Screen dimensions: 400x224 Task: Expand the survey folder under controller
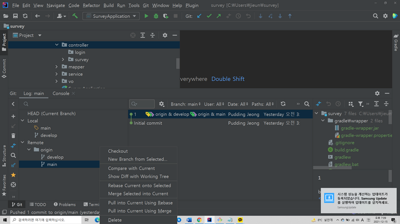[x=63, y=59]
